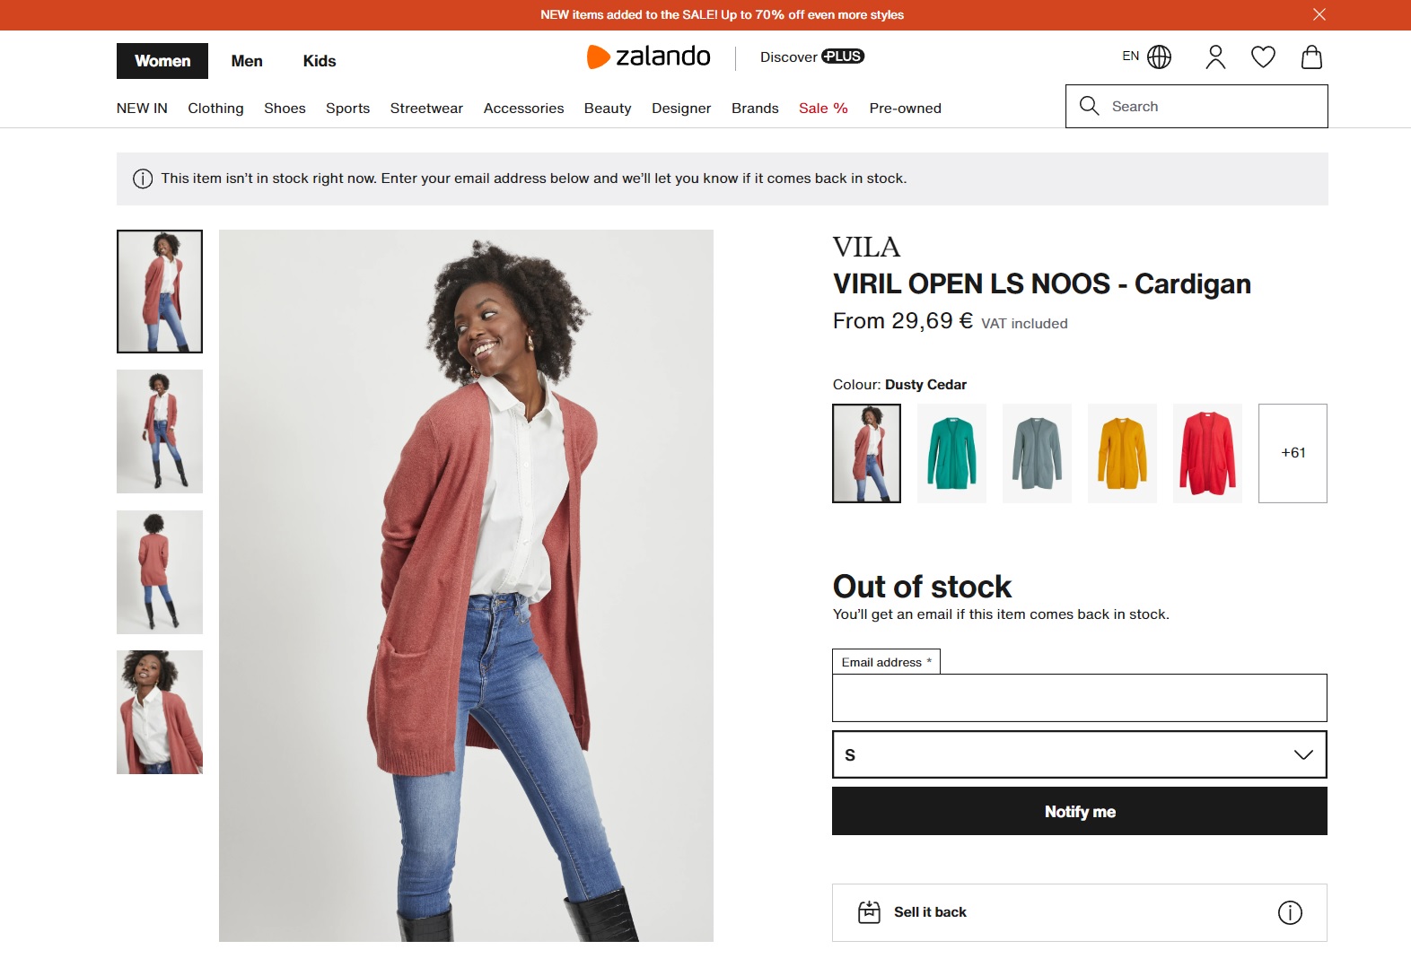Switch to the Kids tab

click(320, 61)
